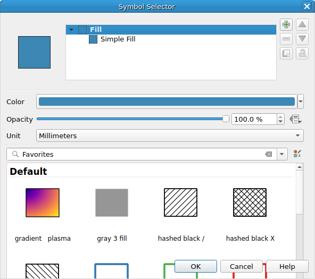Add a new symbol layer with plus icon
The image size is (315, 279).
pyautogui.click(x=286, y=24)
